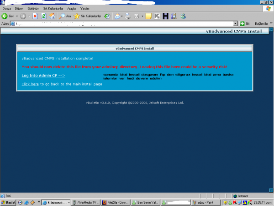Open the Düzen menu

tap(19, 8)
